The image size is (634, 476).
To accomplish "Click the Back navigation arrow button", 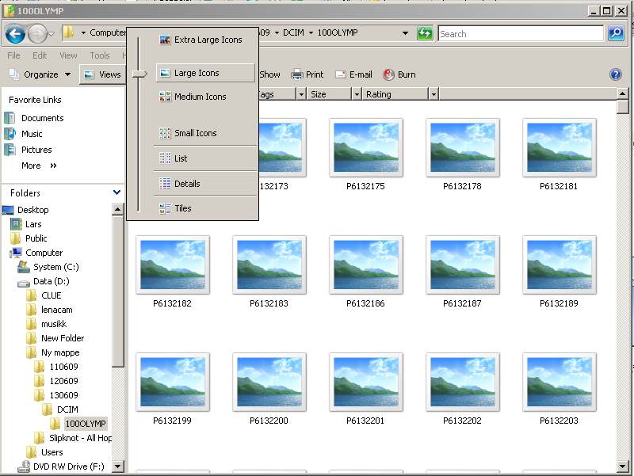I will coord(15,34).
